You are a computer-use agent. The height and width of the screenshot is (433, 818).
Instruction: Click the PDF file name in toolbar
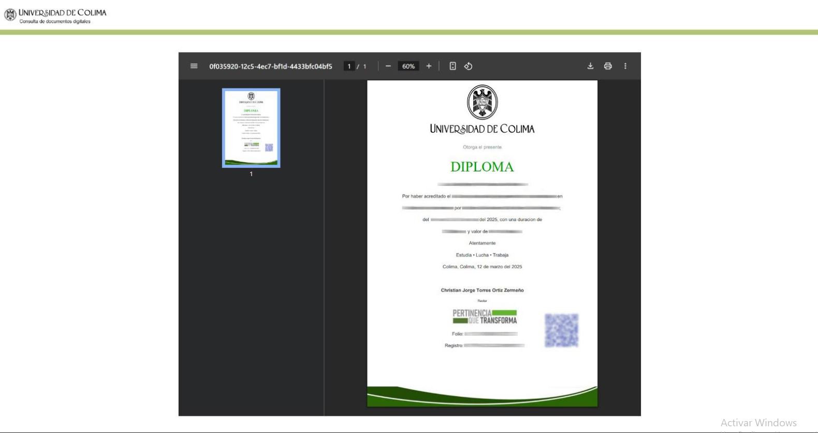point(270,66)
